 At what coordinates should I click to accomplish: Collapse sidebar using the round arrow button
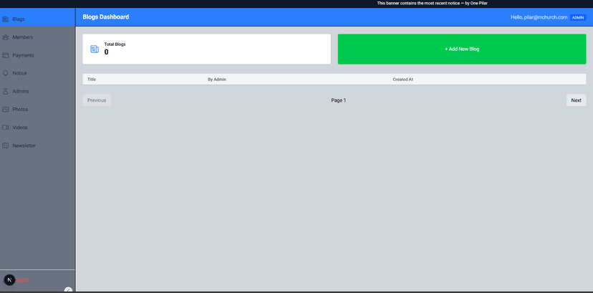(x=69, y=290)
